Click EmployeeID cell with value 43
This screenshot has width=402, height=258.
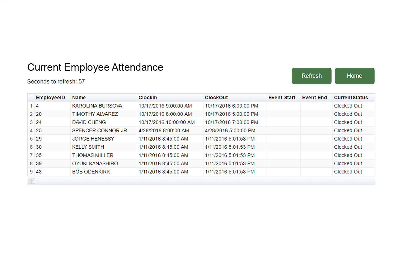[52, 172]
